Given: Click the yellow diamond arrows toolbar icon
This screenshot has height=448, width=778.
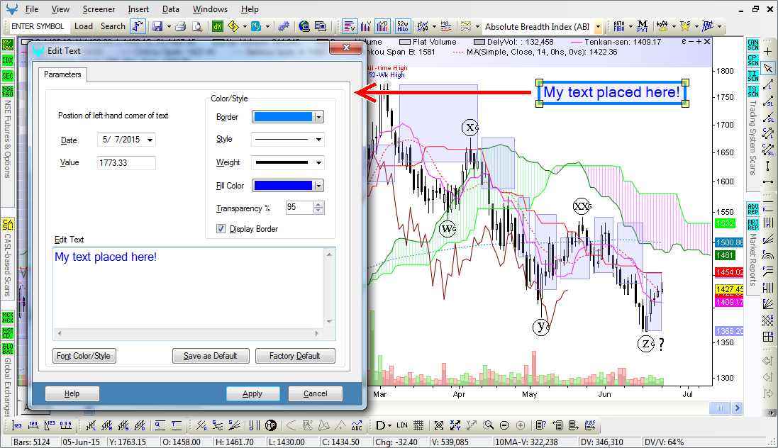Looking at the screenshot, I should click(x=233, y=26).
